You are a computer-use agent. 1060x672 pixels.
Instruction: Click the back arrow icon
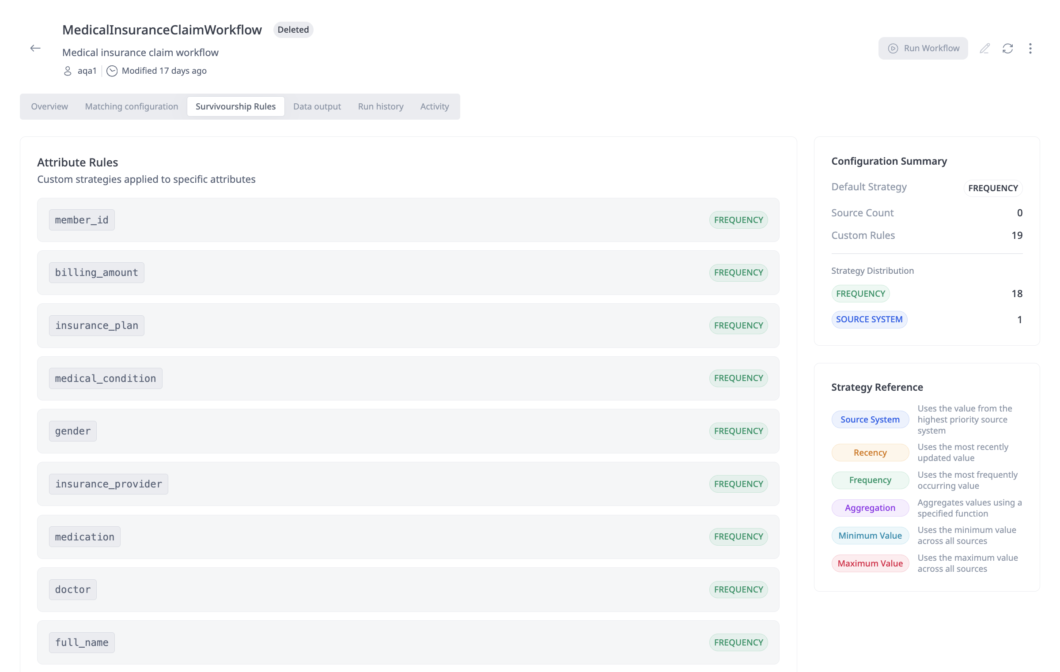(x=35, y=48)
